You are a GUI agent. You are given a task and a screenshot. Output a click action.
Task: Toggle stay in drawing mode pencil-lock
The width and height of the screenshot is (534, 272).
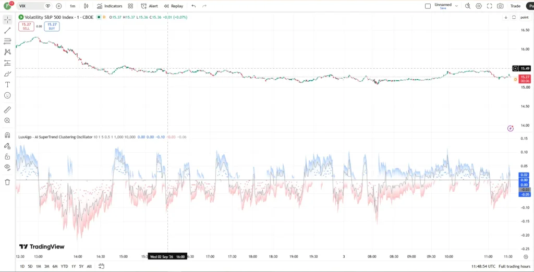tap(7, 146)
